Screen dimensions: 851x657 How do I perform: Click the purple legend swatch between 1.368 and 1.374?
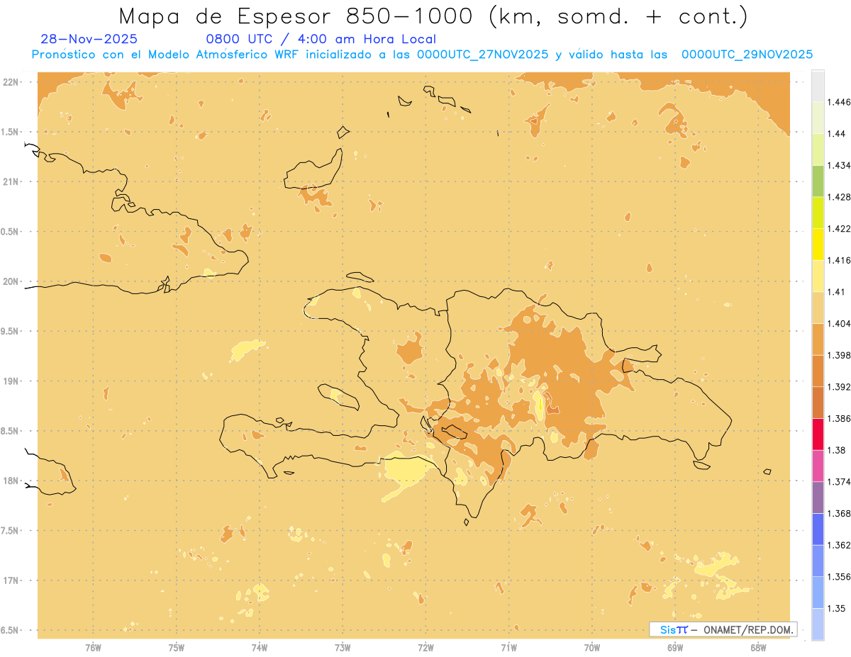(x=818, y=498)
